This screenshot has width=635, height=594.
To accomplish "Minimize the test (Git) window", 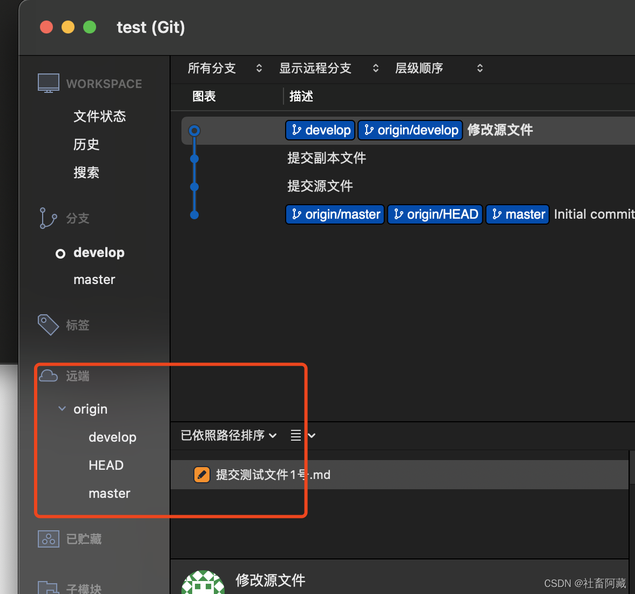I will [x=68, y=27].
